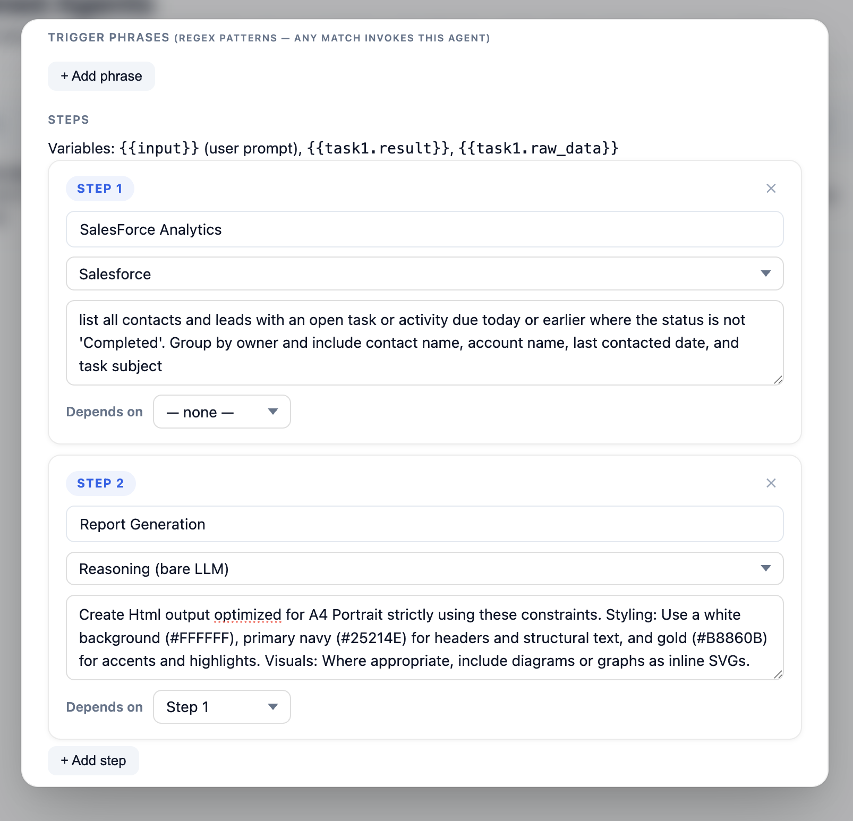
Task: Remove Step 2 with its X icon
Action: tap(771, 483)
